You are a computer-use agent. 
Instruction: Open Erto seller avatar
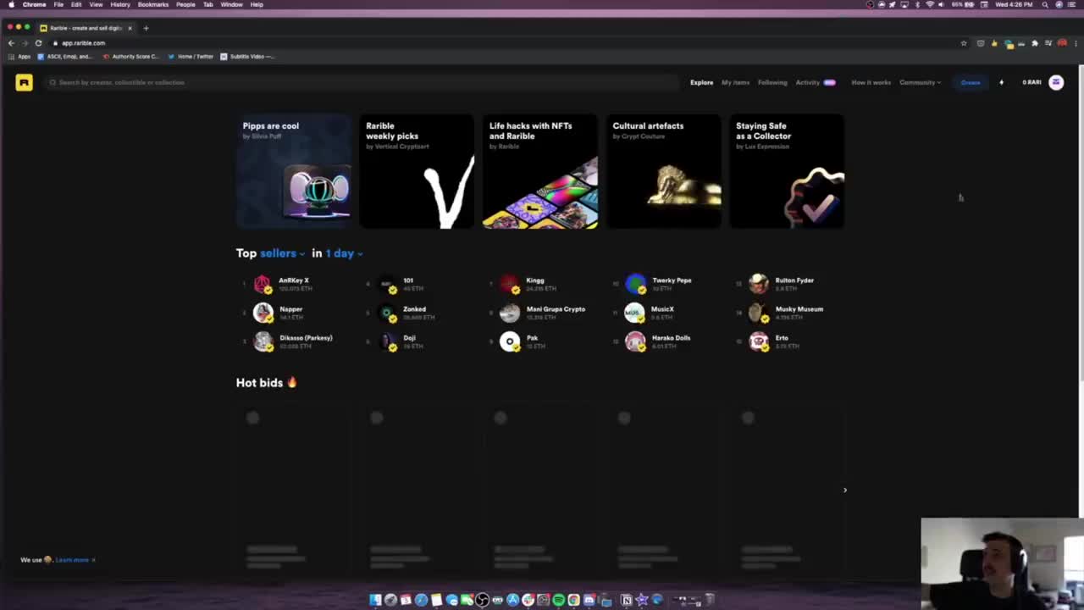tap(759, 341)
